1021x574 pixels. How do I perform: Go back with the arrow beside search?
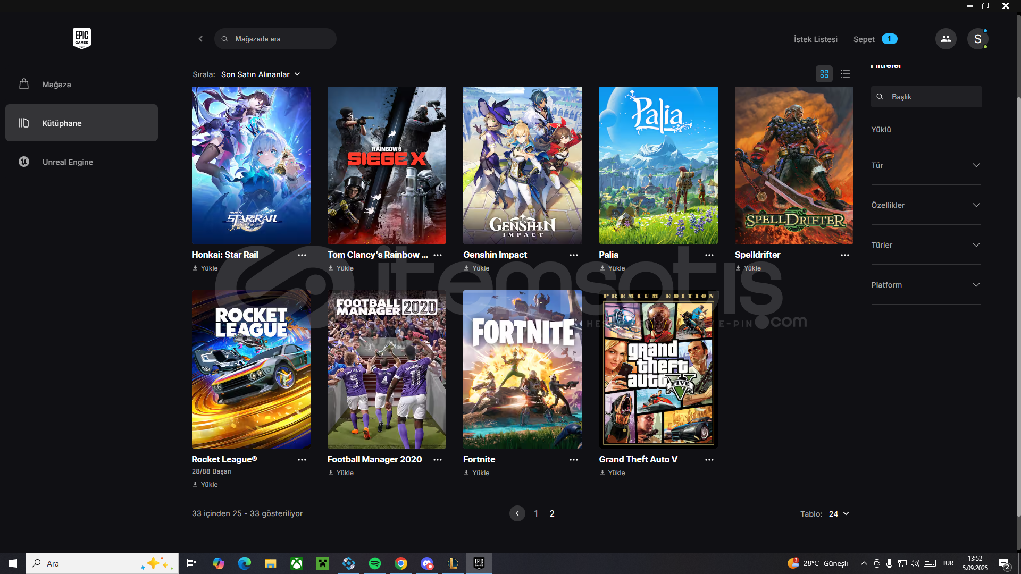[x=200, y=39]
